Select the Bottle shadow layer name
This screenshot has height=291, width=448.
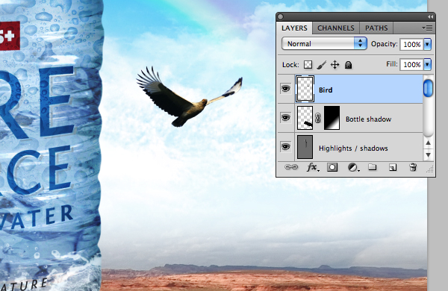pos(368,119)
